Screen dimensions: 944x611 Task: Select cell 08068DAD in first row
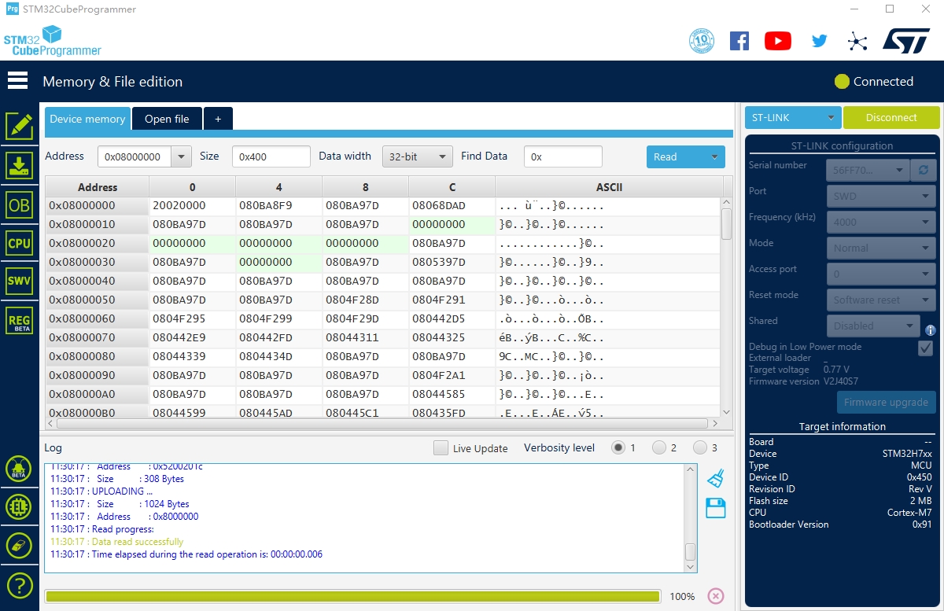[x=452, y=205]
